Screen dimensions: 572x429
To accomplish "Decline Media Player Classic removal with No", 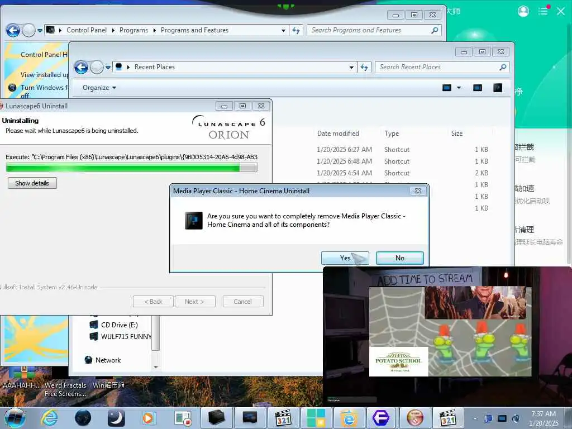I will pyautogui.click(x=400, y=258).
